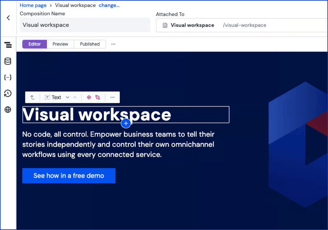Switch to the Published tab
Viewport: 328px width, 230px height.
click(x=90, y=44)
